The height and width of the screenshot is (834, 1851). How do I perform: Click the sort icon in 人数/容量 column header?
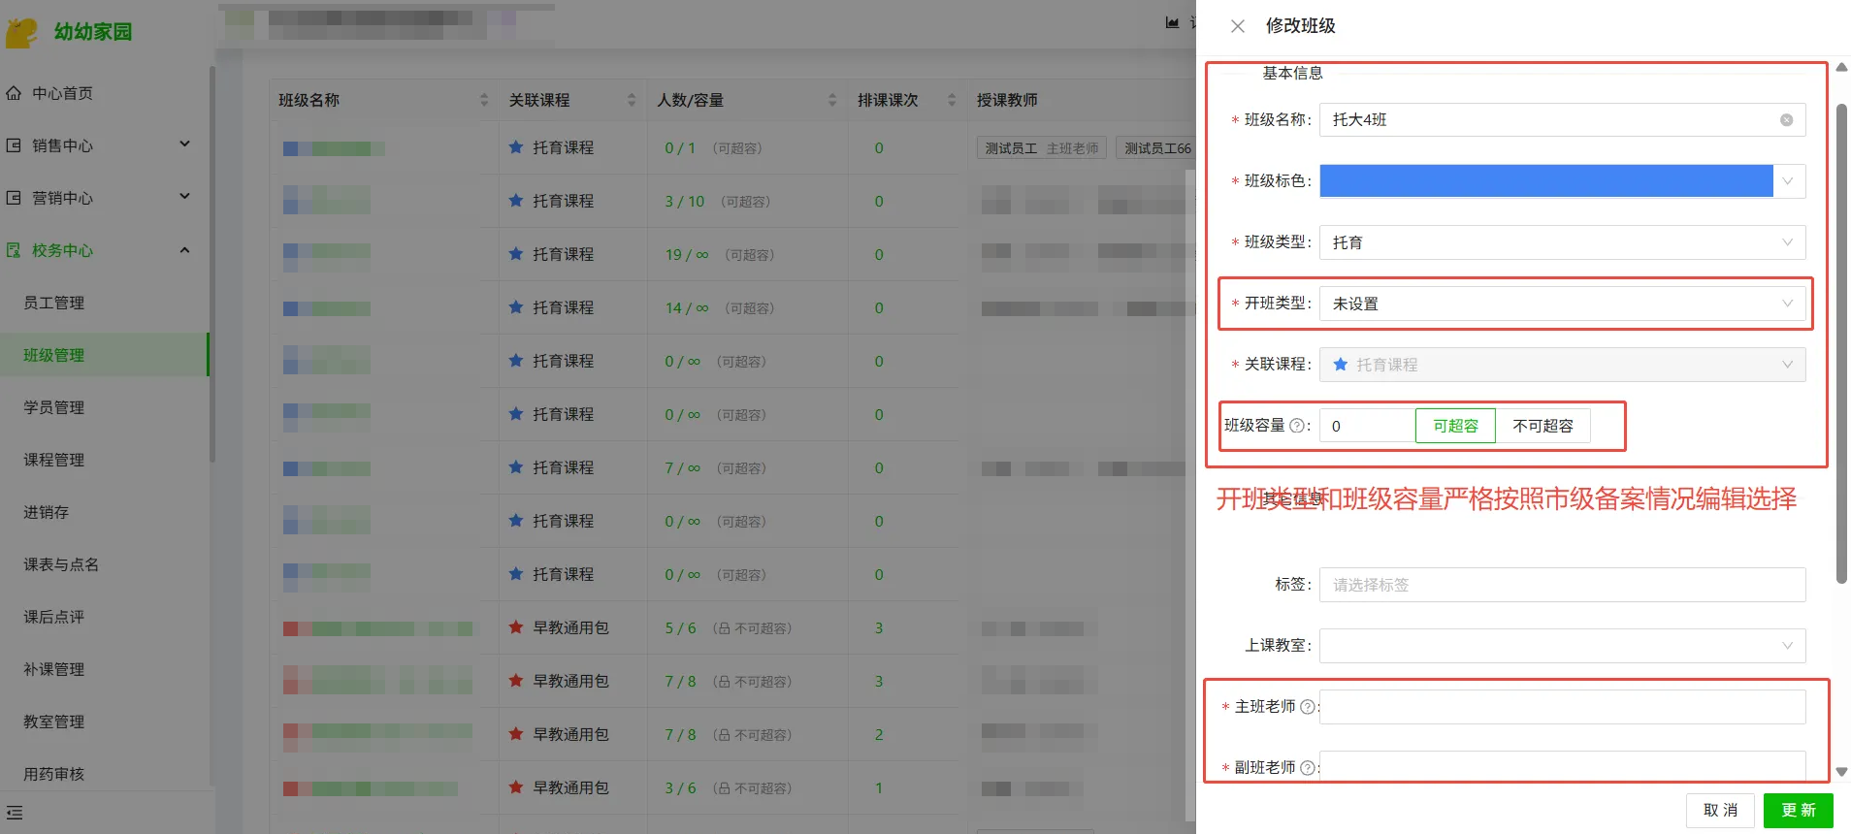tap(832, 100)
